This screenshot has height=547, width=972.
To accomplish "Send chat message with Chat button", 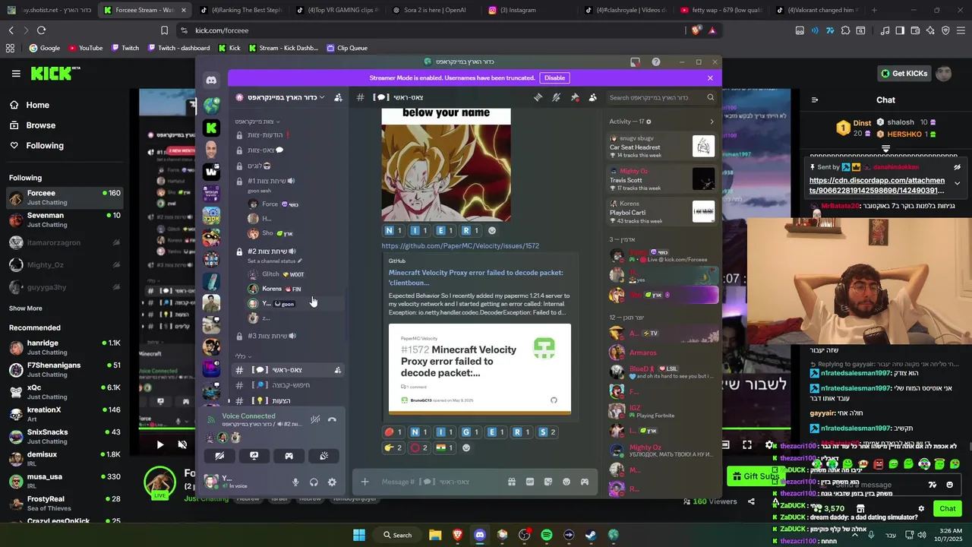I will tap(948, 508).
